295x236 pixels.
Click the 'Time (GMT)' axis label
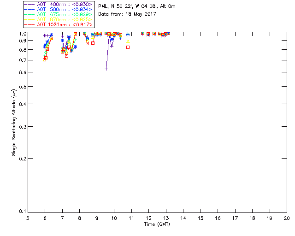[157, 224]
